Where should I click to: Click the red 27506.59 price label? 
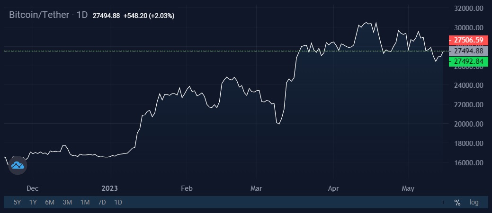point(468,40)
